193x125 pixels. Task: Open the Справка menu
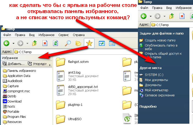[79, 35]
